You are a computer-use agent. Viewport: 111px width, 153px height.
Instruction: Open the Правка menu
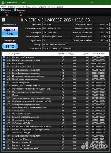(12, 7)
